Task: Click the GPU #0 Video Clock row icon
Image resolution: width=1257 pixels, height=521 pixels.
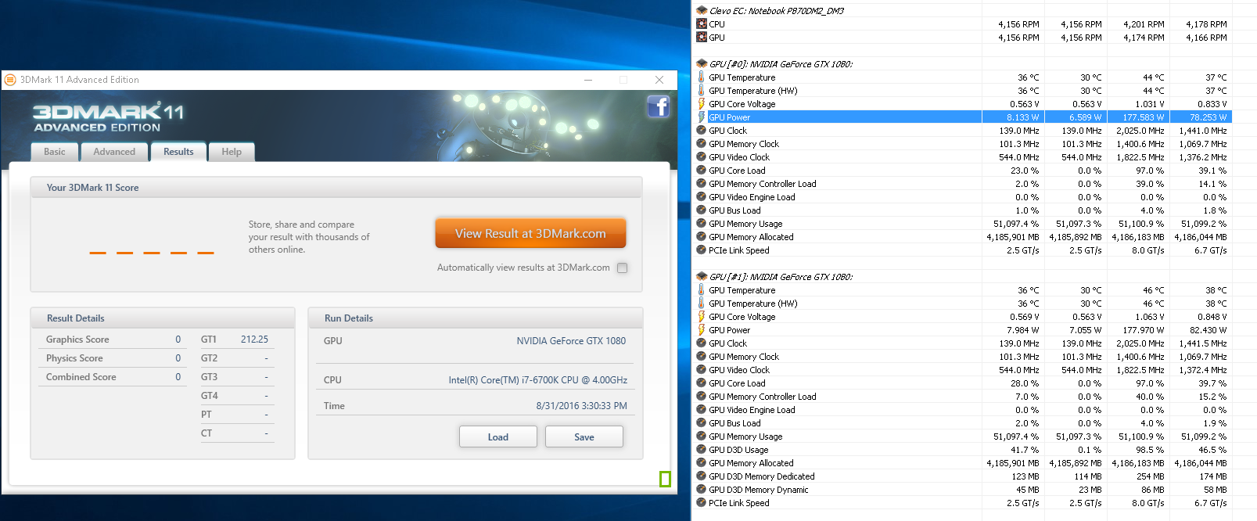Action: click(702, 157)
